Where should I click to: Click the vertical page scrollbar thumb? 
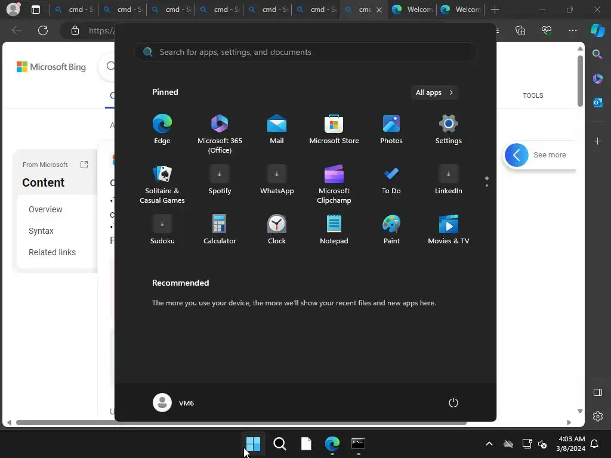pos(580,81)
